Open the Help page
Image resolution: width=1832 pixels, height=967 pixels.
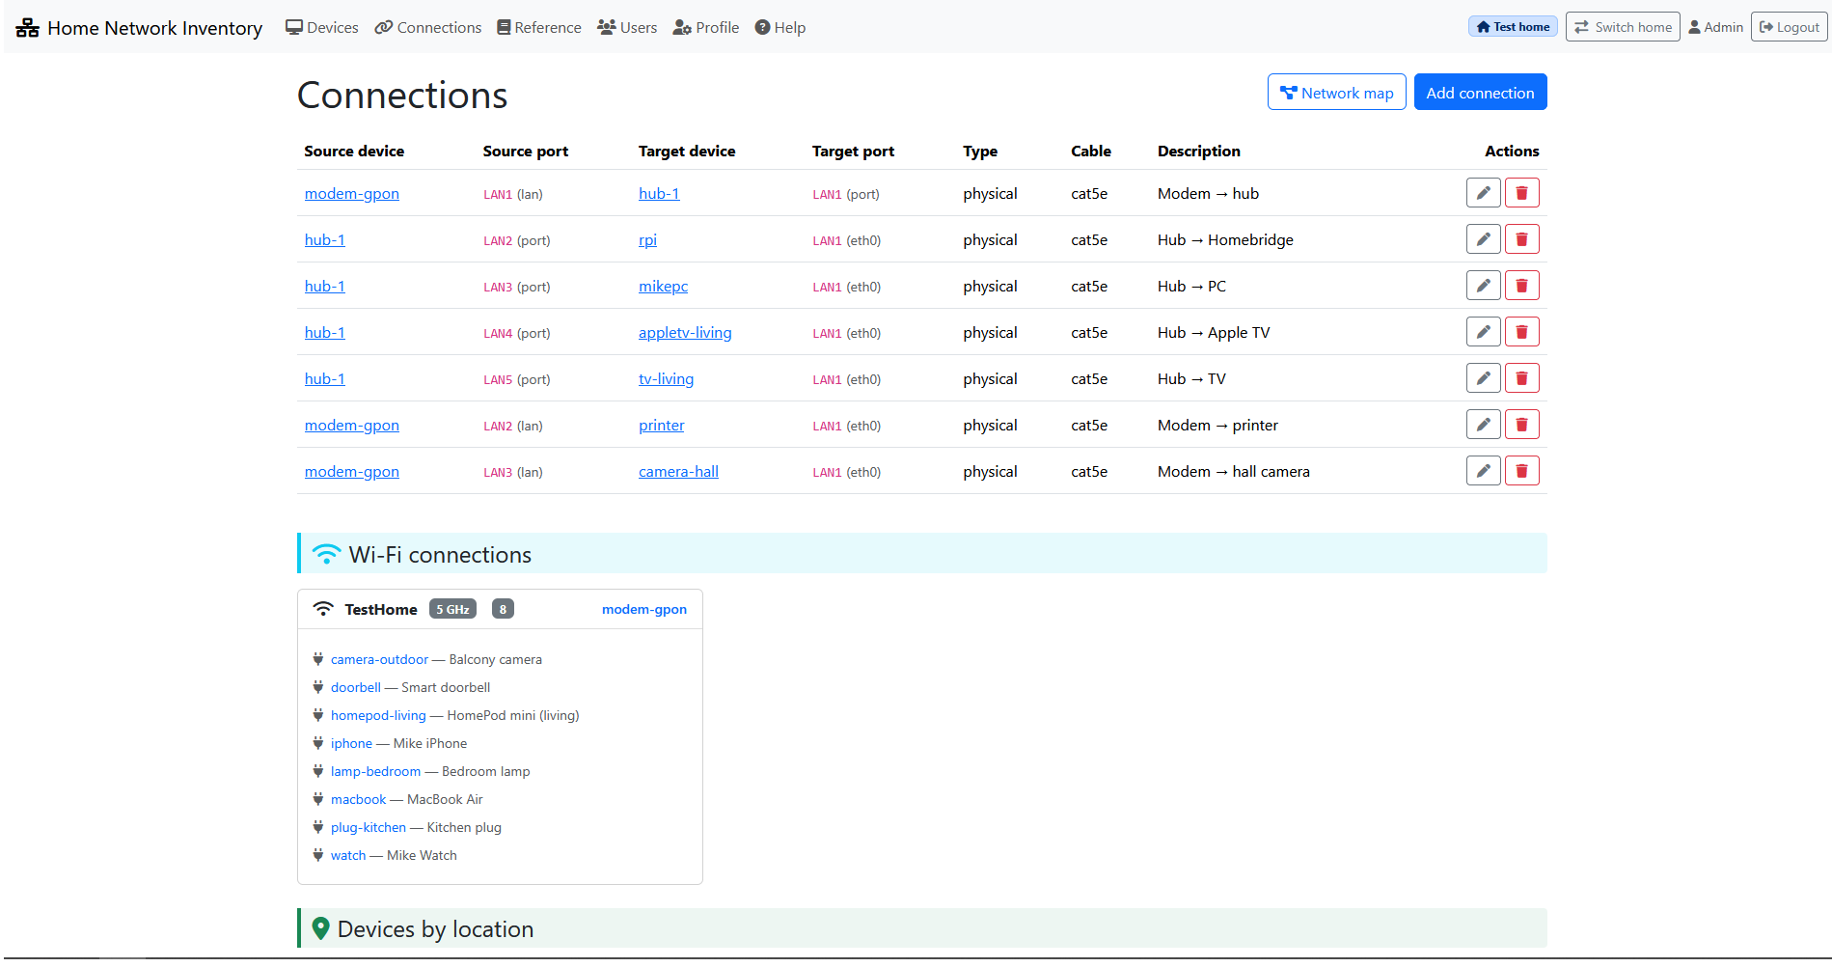[780, 27]
